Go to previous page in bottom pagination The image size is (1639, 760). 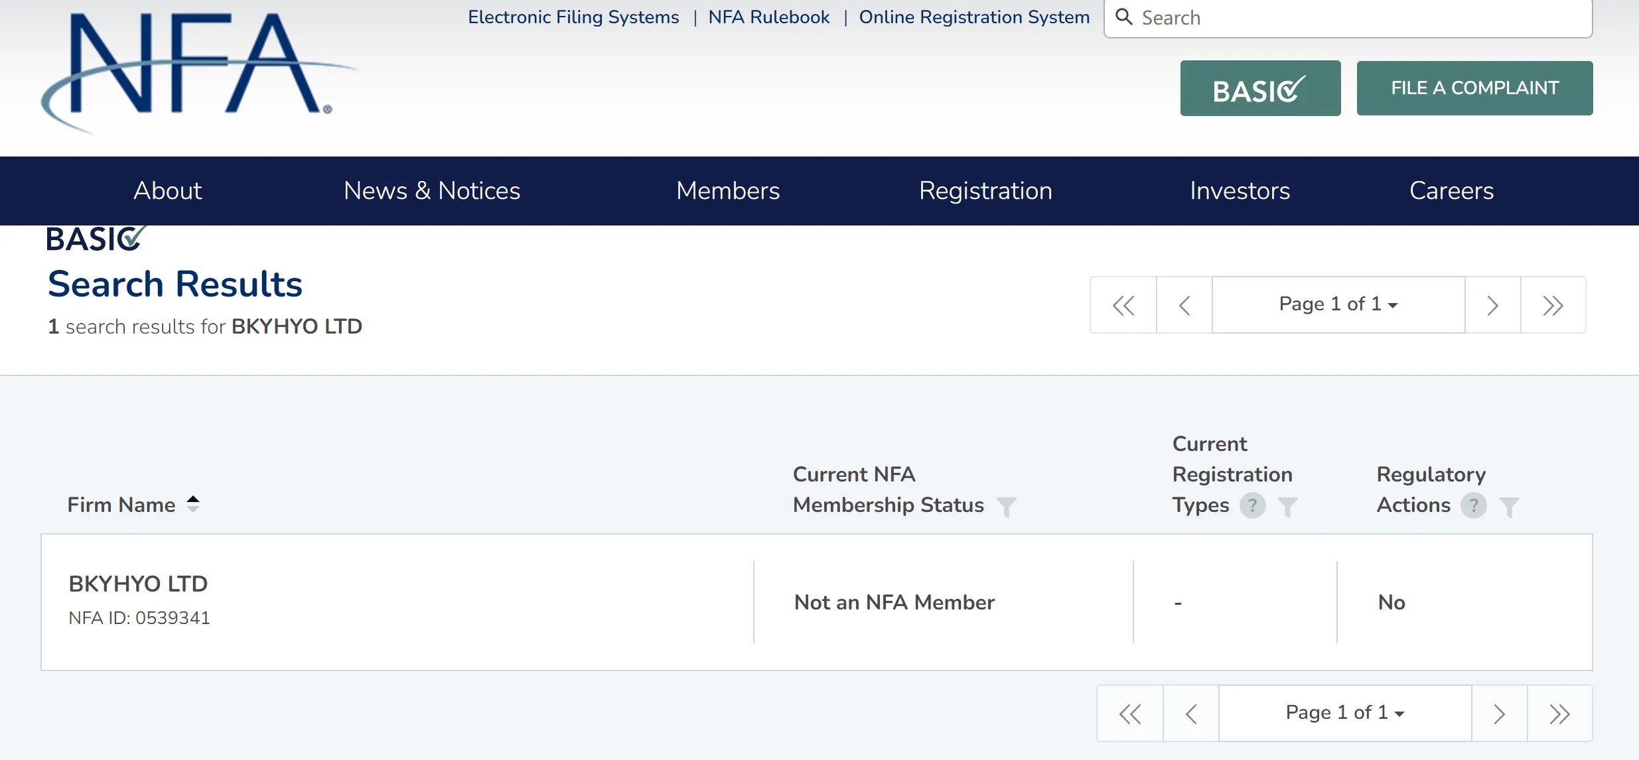coord(1191,714)
